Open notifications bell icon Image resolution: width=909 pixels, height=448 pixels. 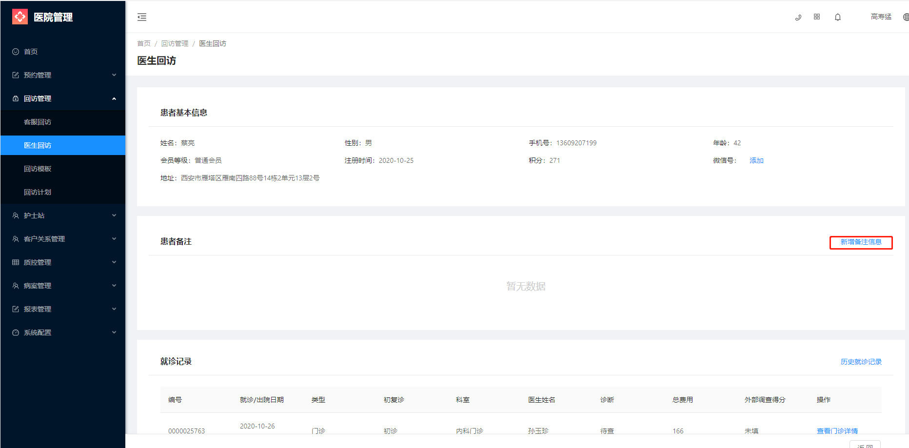[838, 17]
